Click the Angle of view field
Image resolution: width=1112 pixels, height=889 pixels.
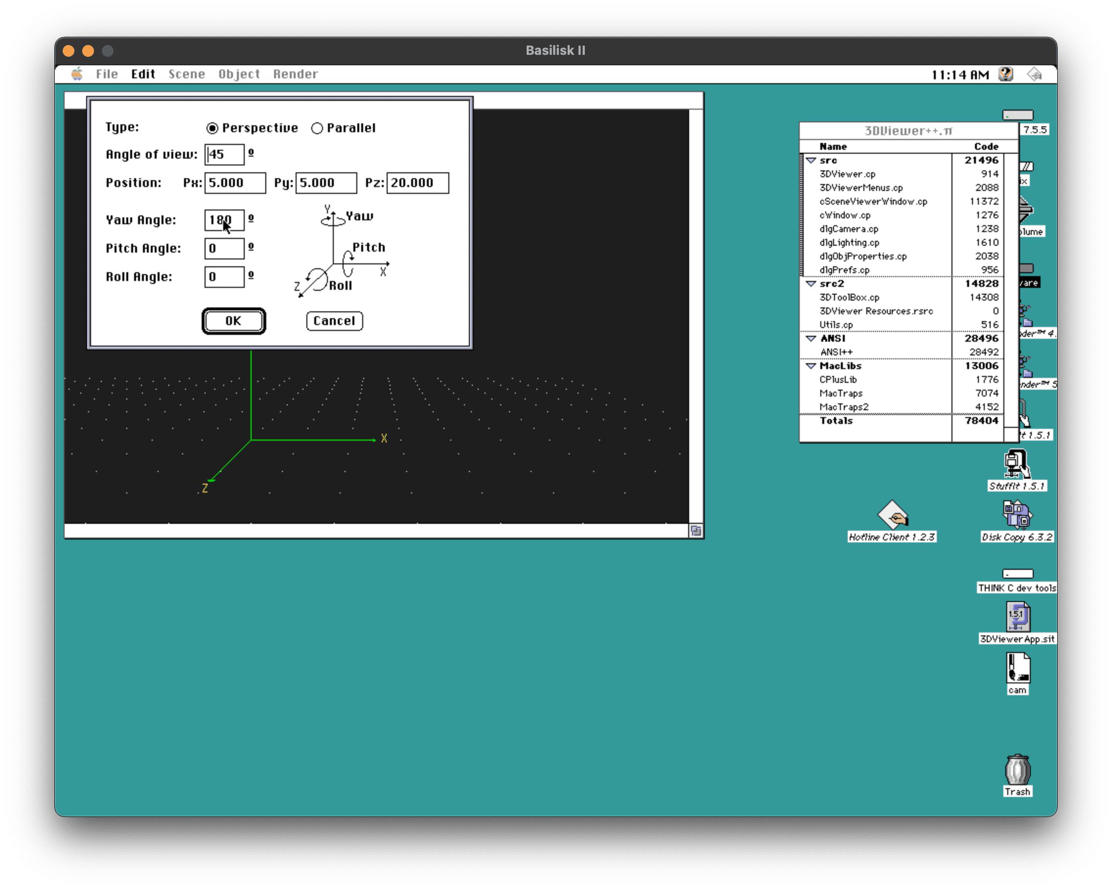tap(224, 154)
